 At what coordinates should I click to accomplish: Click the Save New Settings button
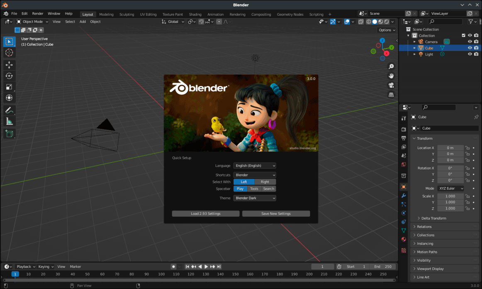(x=276, y=213)
